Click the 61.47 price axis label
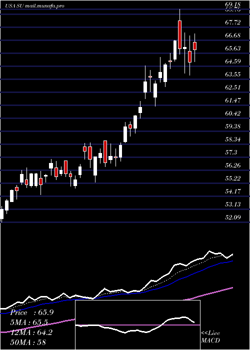The width and height of the screenshot is (250, 350). click(233, 100)
